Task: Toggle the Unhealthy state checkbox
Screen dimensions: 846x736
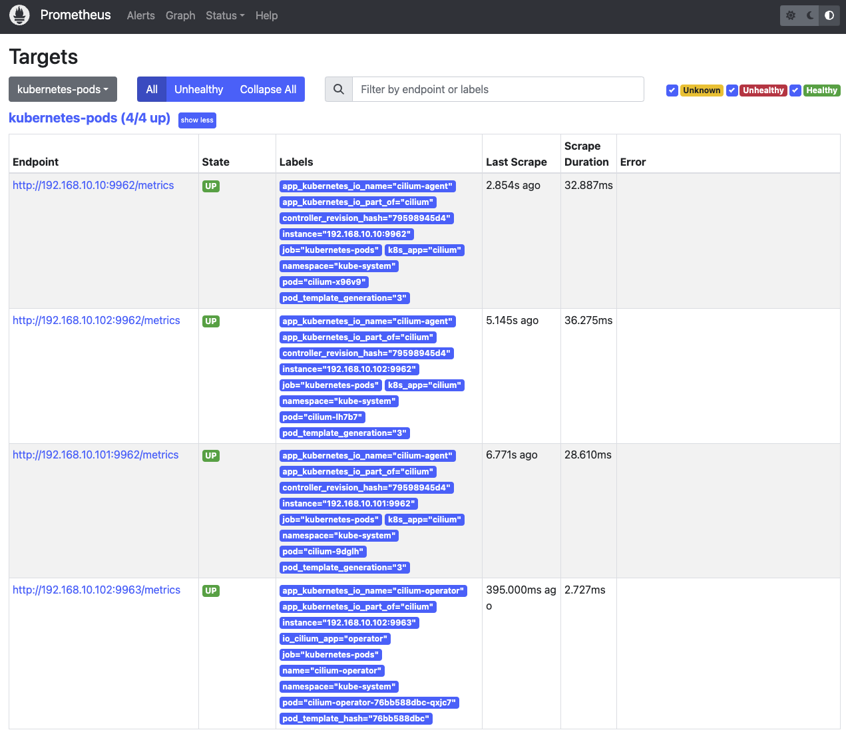Action: click(x=732, y=91)
